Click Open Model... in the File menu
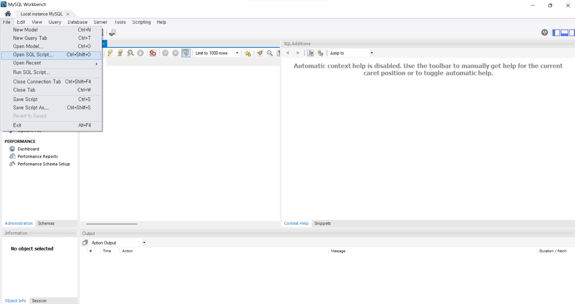575x304 pixels. pos(51,46)
